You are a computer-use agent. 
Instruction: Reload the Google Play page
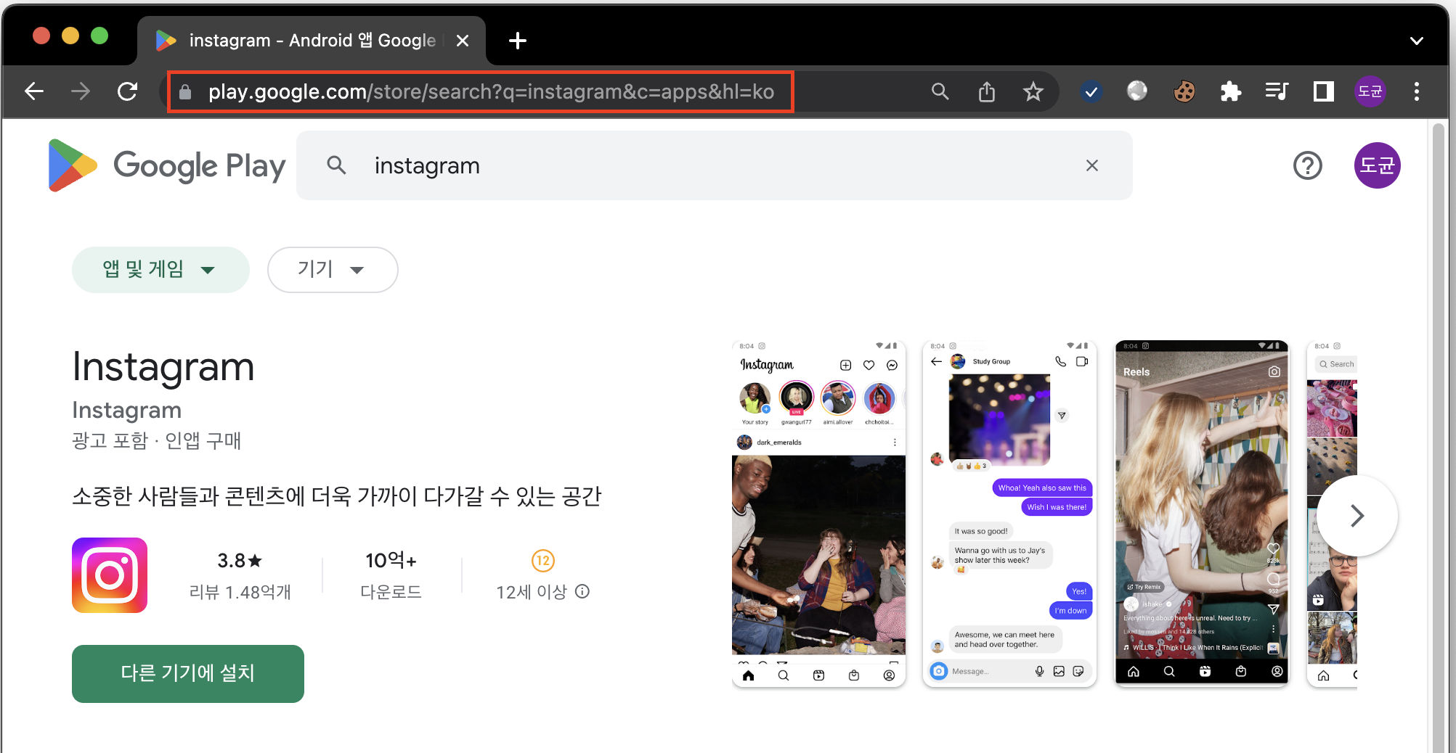pos(128,91)
